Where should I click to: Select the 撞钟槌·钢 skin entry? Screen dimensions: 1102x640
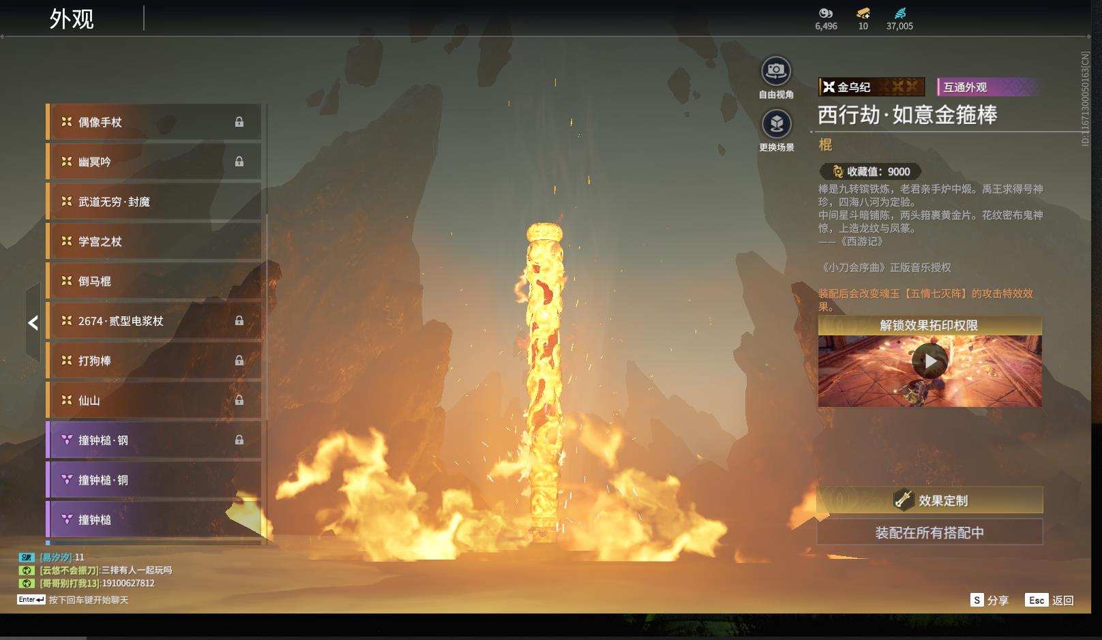[153, 440]
